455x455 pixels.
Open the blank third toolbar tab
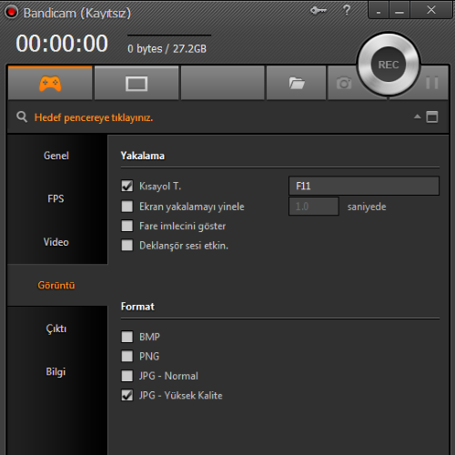tap(223, 83)
